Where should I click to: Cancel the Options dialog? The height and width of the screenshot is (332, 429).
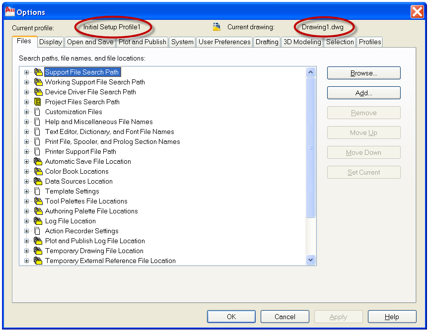285,317
